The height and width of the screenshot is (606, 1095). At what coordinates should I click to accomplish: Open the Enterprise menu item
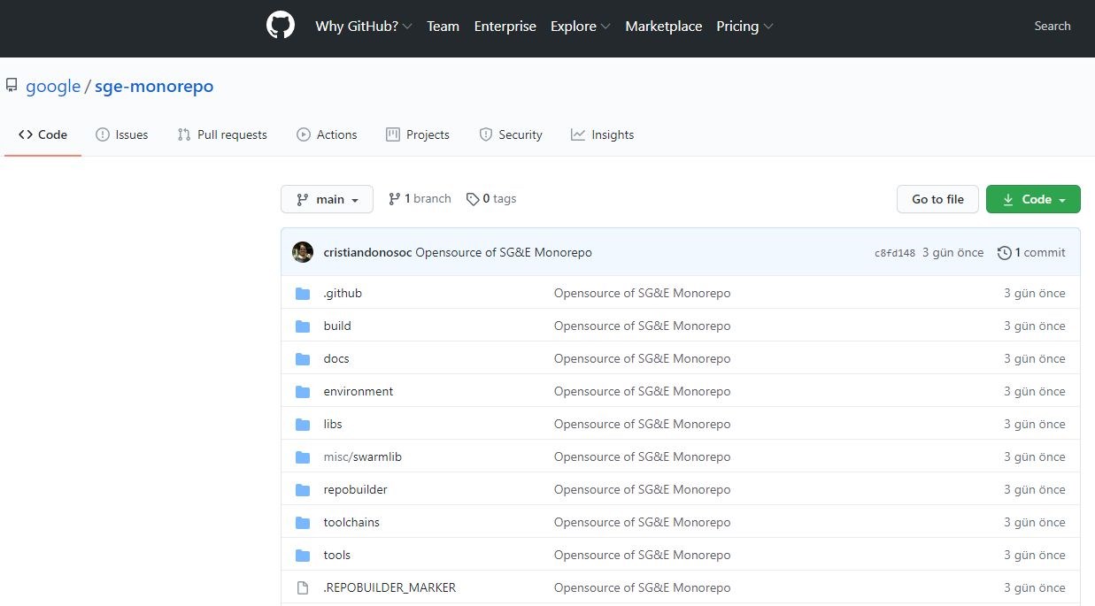[505, 27]
